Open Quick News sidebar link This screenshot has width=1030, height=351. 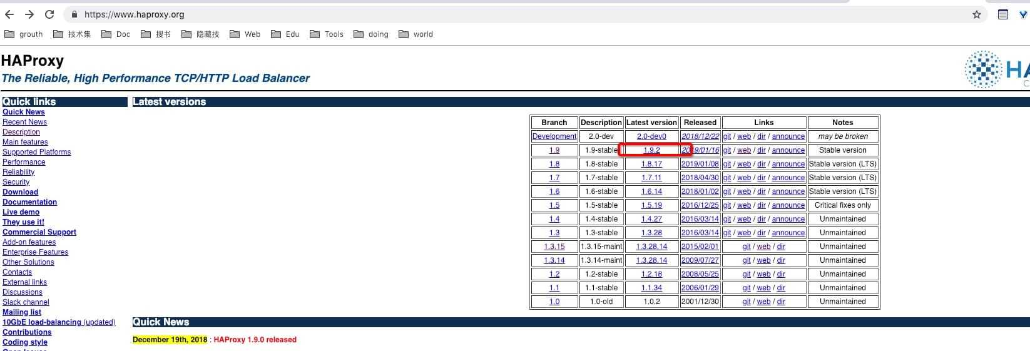tap(24, 112)
